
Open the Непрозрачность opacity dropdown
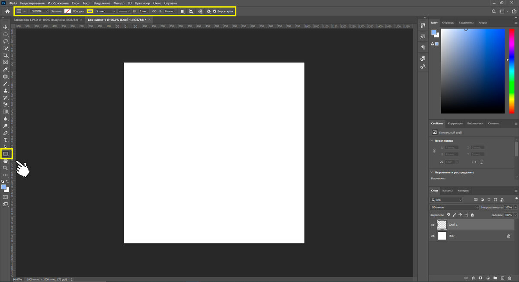516,207
